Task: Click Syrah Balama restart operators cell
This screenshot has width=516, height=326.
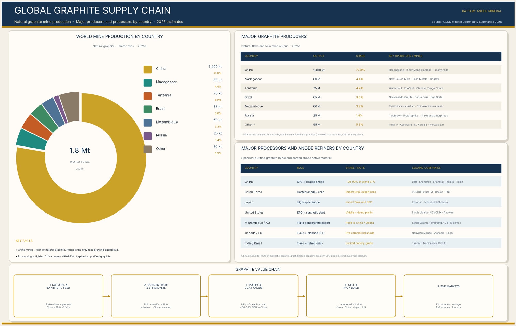Action: 415,106
